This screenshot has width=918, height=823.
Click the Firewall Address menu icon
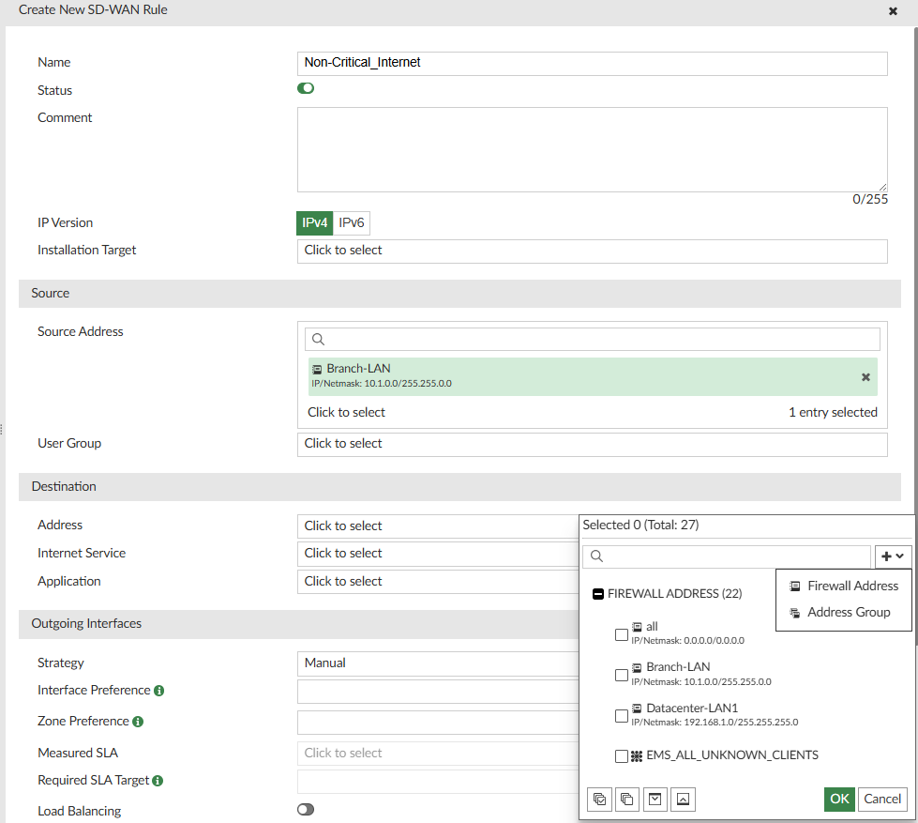point(794,586)
